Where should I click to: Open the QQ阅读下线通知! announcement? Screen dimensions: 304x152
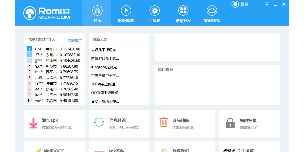105,93
